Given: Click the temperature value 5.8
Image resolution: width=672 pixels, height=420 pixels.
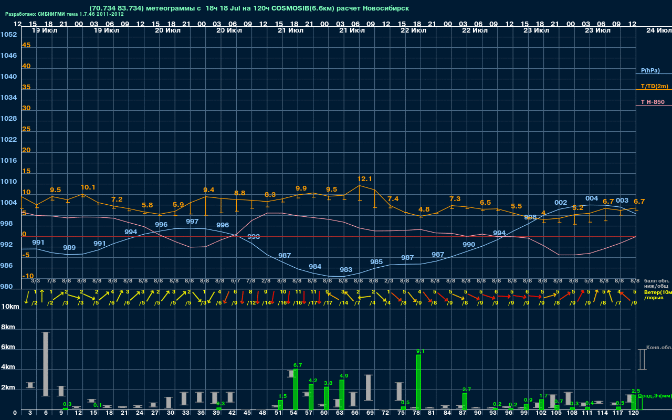Looking at the screenshot, I should click(148, 205).
